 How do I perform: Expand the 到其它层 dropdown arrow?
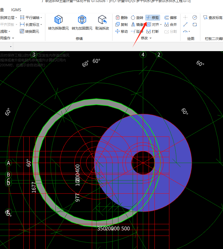point(16,18)
